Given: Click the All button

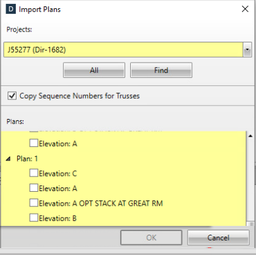Looking at the screenshot, I should pyautogui.click(x=94, y=70).
